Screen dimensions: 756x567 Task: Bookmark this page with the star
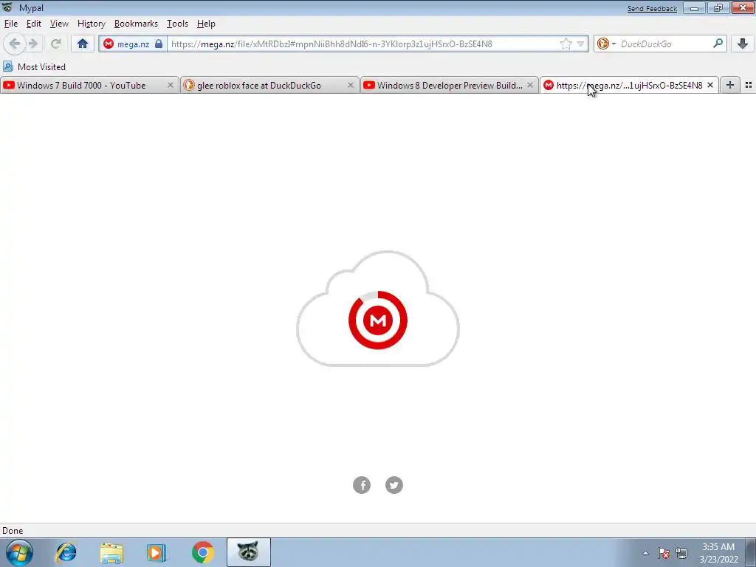pos(566,44)
